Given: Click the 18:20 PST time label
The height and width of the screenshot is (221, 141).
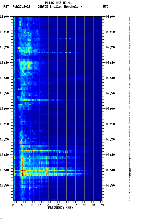Looking at the screenshot, I should [4, 47].
